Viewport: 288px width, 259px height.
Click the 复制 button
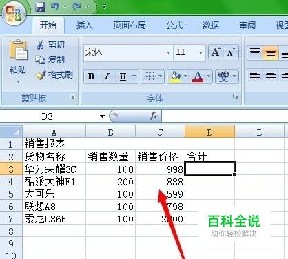[50, 60]
